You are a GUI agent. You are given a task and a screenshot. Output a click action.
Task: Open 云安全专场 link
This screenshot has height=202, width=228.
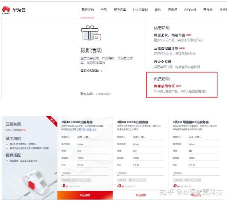pos(163,62)
